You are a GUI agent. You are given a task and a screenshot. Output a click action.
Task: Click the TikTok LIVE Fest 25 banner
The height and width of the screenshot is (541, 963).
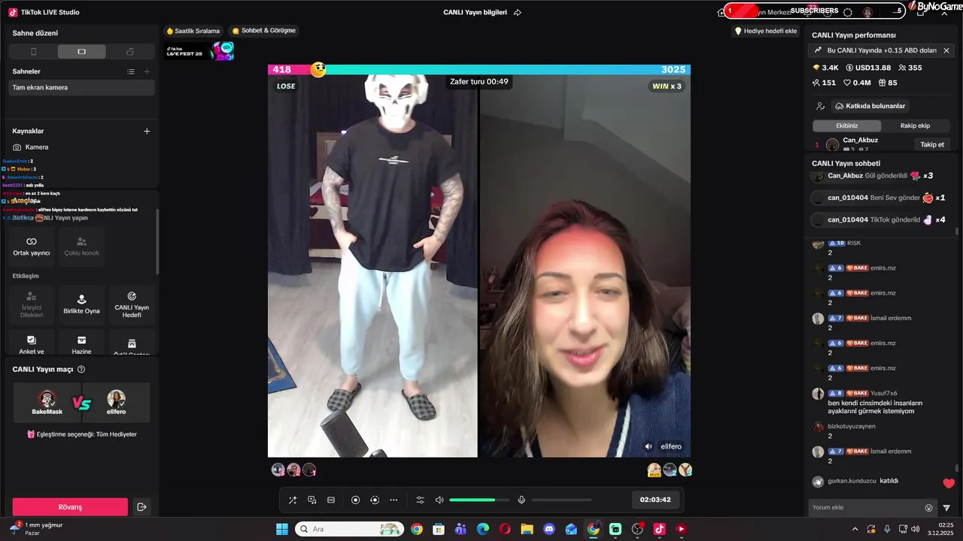pos(200,51)
